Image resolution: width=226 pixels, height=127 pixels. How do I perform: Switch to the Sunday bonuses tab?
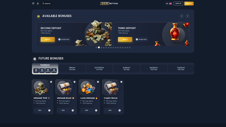tap(127, 69)
